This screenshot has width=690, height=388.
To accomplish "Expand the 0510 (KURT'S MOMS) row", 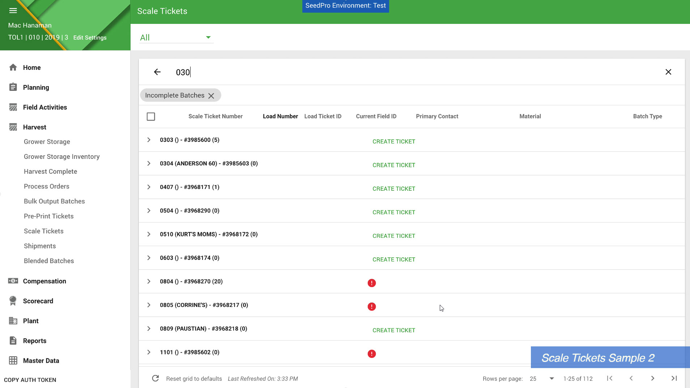I will 149,234.
